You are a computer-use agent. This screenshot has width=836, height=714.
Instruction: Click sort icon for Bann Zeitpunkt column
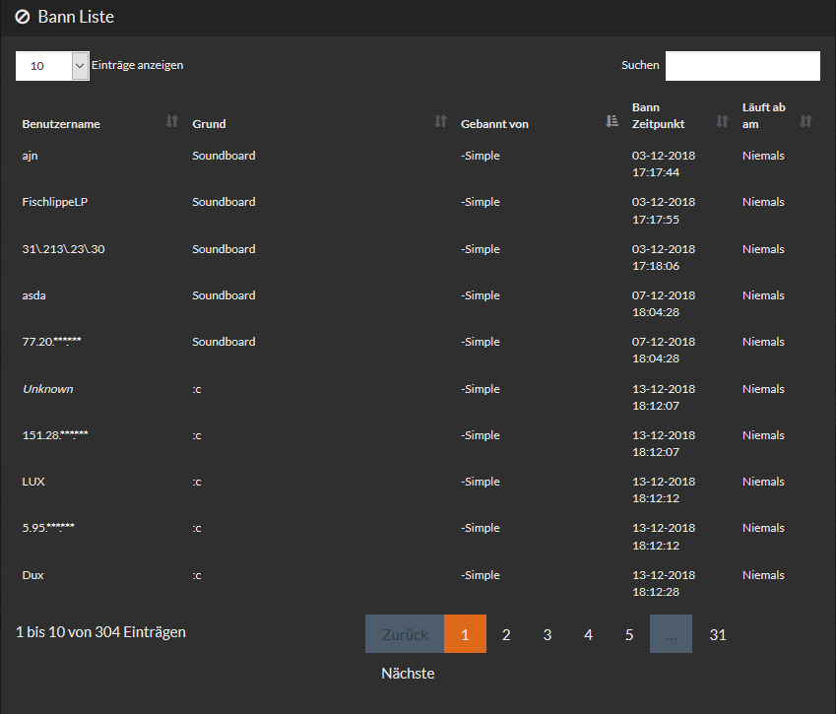tap(722, 121)
